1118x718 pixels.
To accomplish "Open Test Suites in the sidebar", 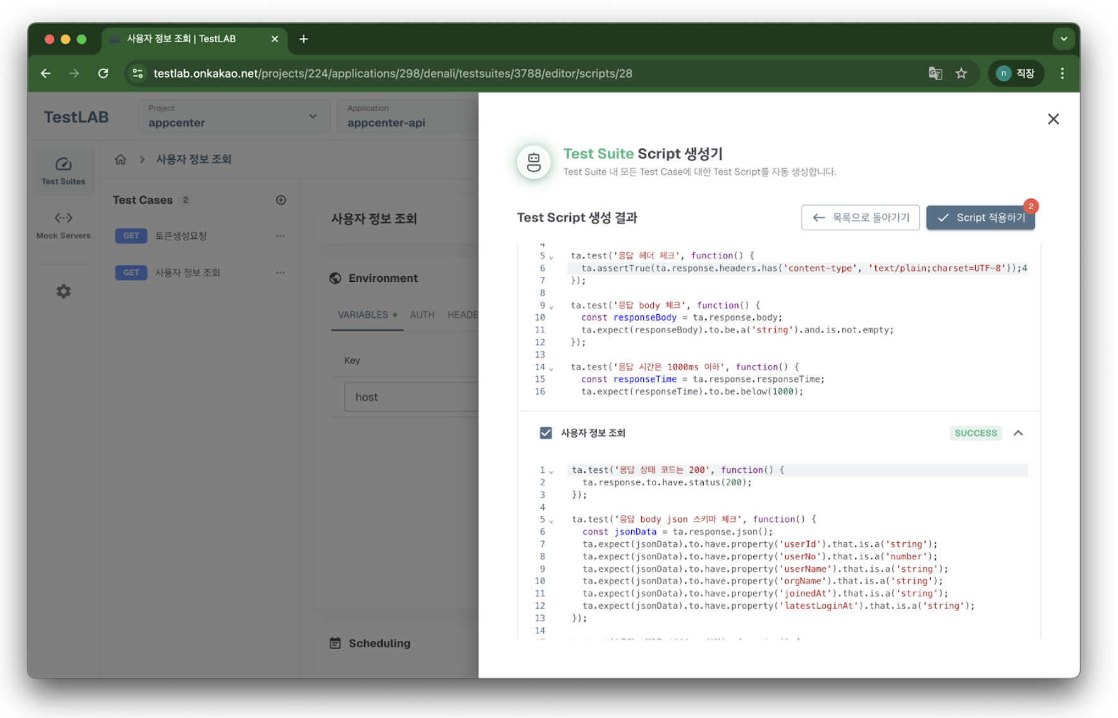I will pyautogui.click(x=63, y=171).
